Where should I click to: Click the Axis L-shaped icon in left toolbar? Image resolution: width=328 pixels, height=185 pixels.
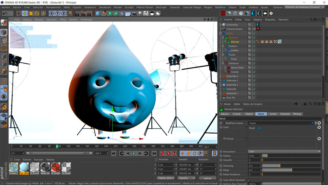point(4,81)
